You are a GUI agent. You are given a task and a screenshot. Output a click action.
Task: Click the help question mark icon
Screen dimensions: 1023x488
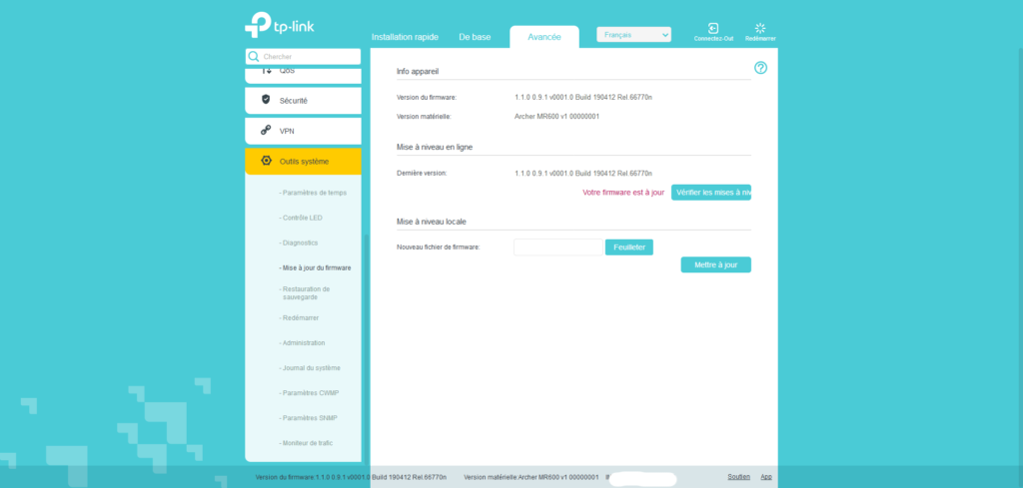click(x=760, y=68)
